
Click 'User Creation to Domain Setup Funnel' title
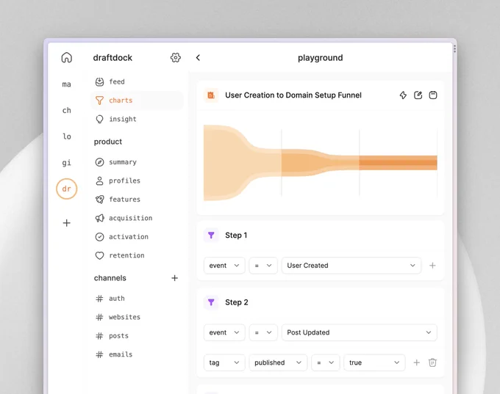[x=293, y=95]
